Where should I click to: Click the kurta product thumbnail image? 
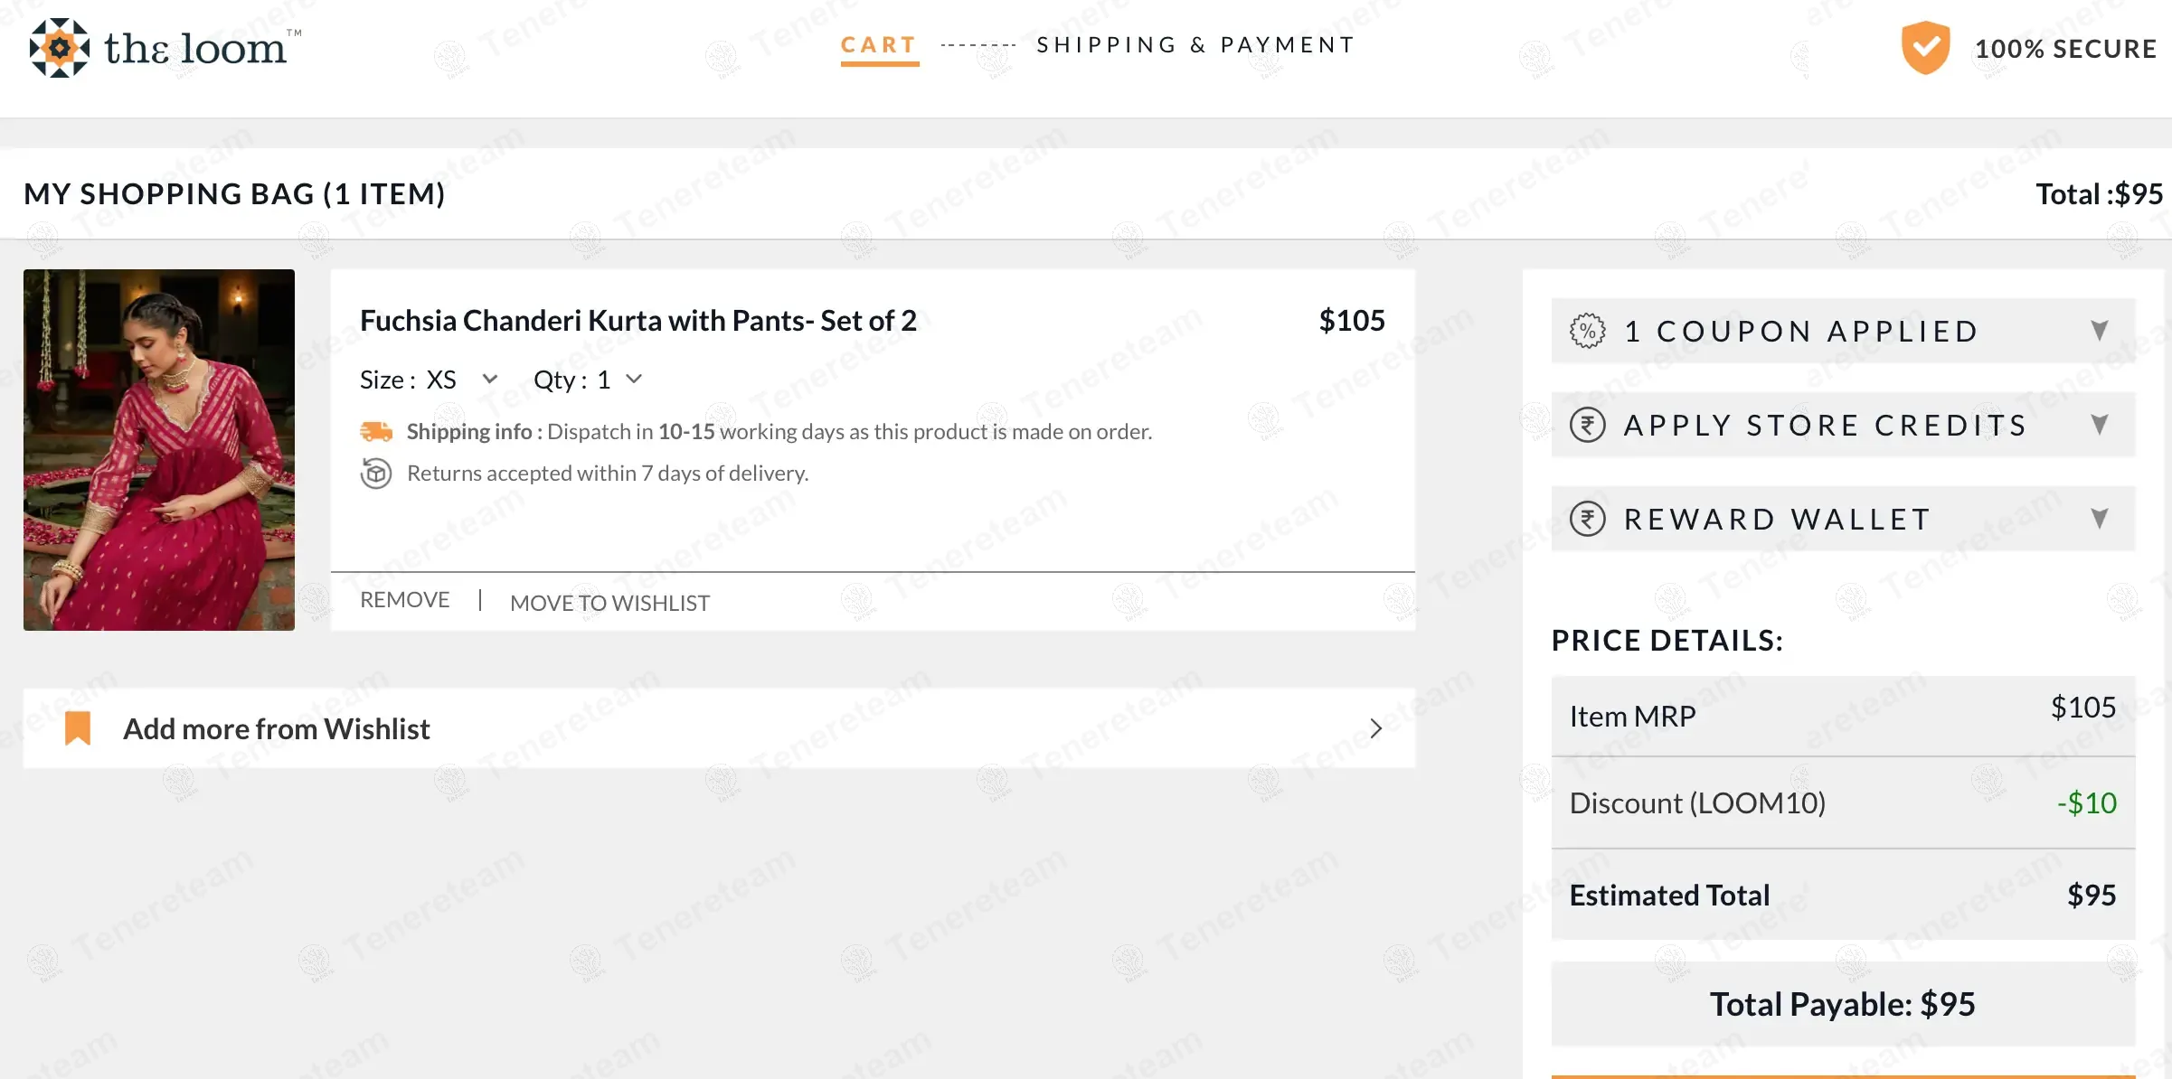tap(159, 450)
